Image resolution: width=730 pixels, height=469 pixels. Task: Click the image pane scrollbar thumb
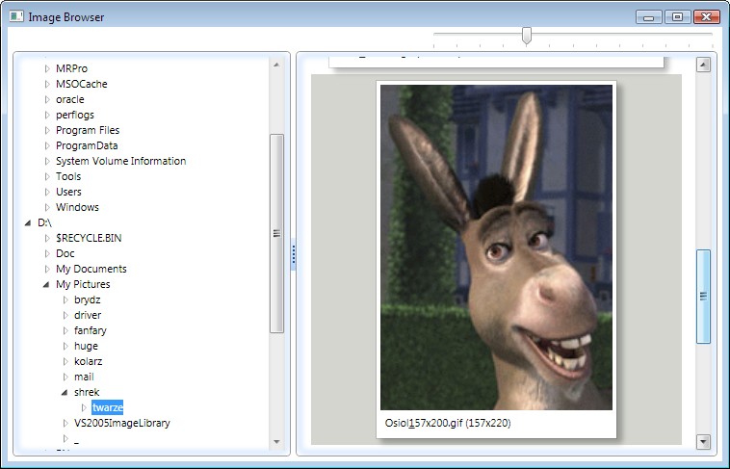tap(703, 297)
